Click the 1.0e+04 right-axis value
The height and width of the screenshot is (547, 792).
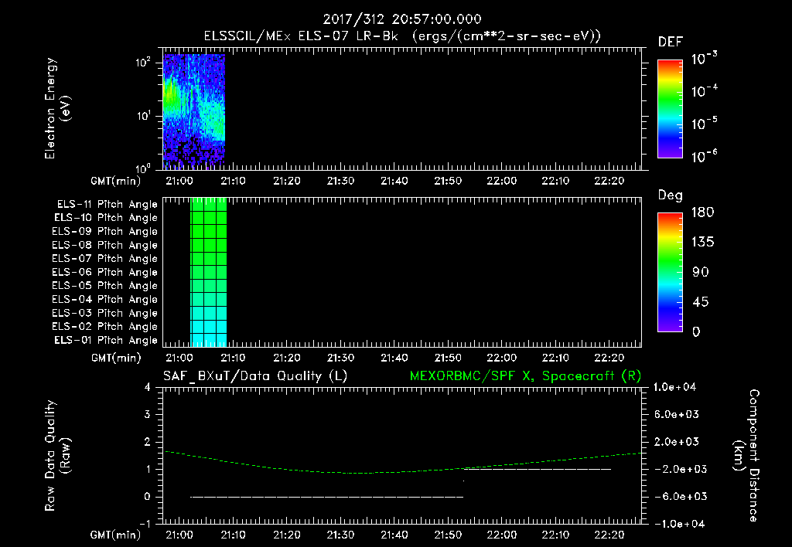674,388
